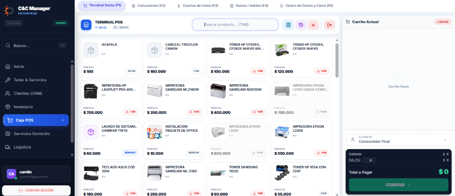Click the Inventario box icon
The width and height of the screenshot is (455, 196).
pyautogui.click(x=8, y=107)
